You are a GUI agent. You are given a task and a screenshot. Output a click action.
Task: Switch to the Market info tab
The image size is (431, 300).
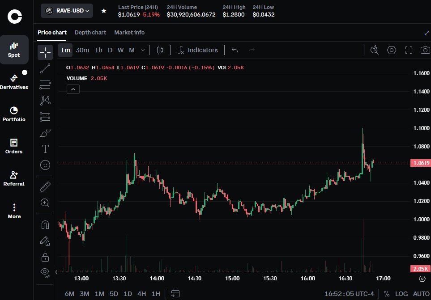(129, 32)
